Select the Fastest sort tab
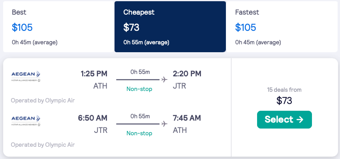The height and width of the screenshot is (159, 340). [x=282, y=26]
